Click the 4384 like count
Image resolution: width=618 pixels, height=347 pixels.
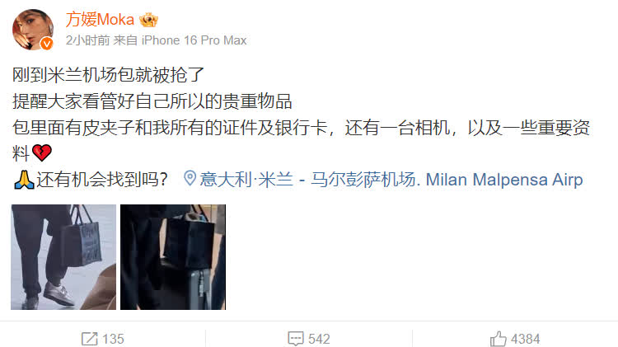pyautogui.click(x=526, y=339)
